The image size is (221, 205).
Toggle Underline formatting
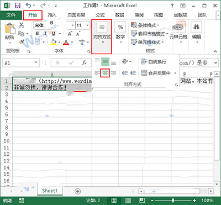coord(54,34)
